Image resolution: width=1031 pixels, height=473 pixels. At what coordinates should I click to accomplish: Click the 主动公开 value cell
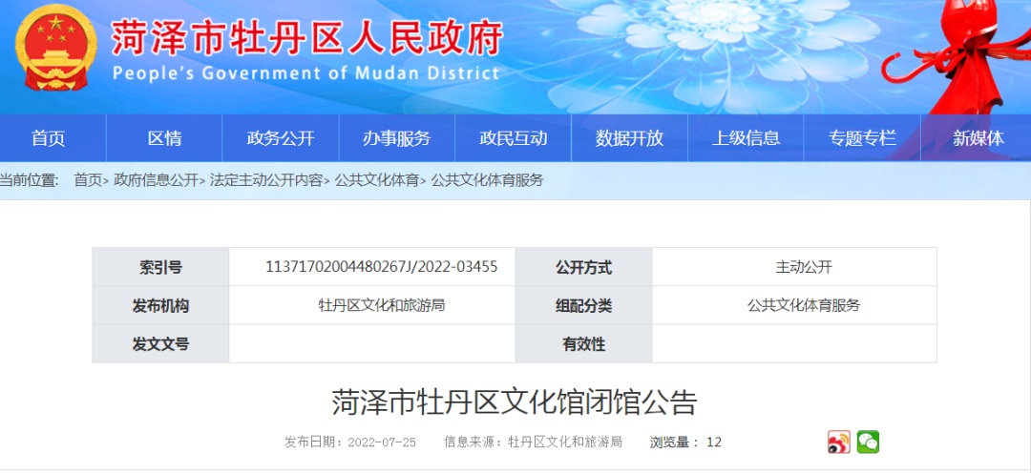click(794, 267)
